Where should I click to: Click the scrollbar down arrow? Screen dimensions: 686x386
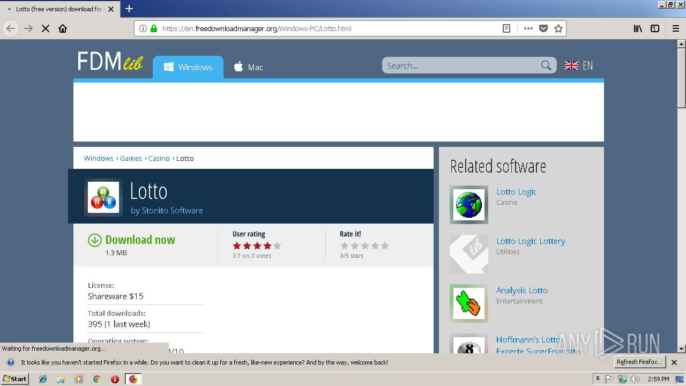point(681,348)
